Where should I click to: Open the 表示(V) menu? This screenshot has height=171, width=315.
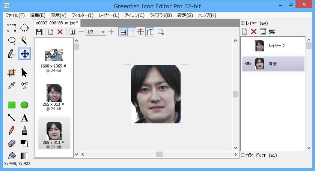(x=59, y=15)
